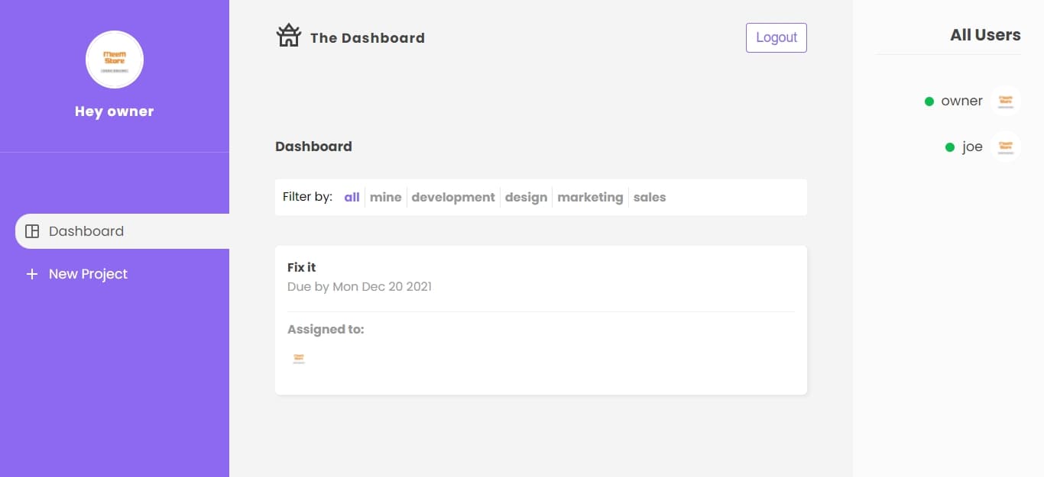
Task: Filter projects by development
Action: point(453,197)
